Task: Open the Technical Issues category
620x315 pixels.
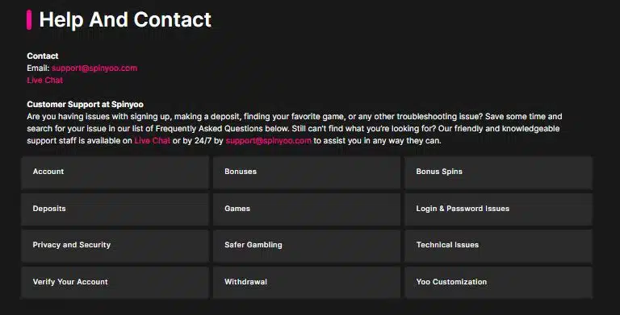Action: 498,246
